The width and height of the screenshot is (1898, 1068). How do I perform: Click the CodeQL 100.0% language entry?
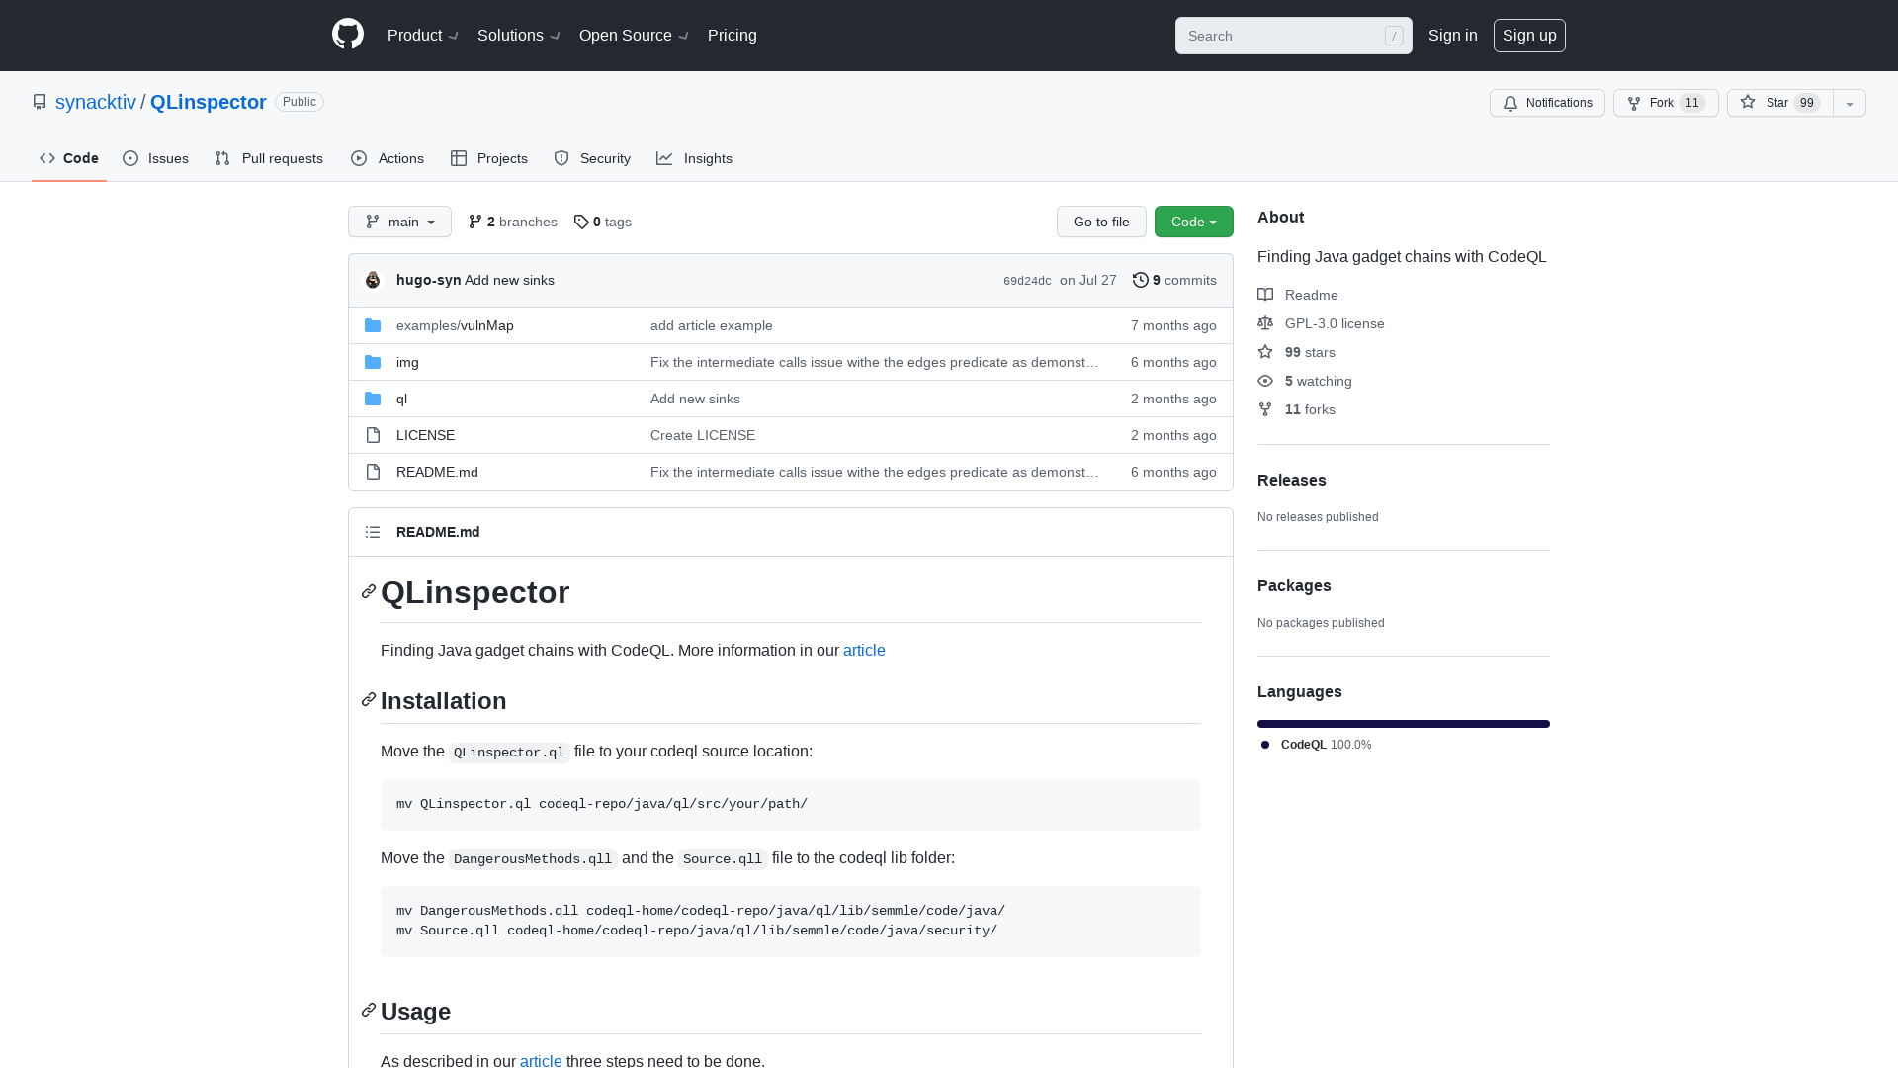tap(1316, 745)
